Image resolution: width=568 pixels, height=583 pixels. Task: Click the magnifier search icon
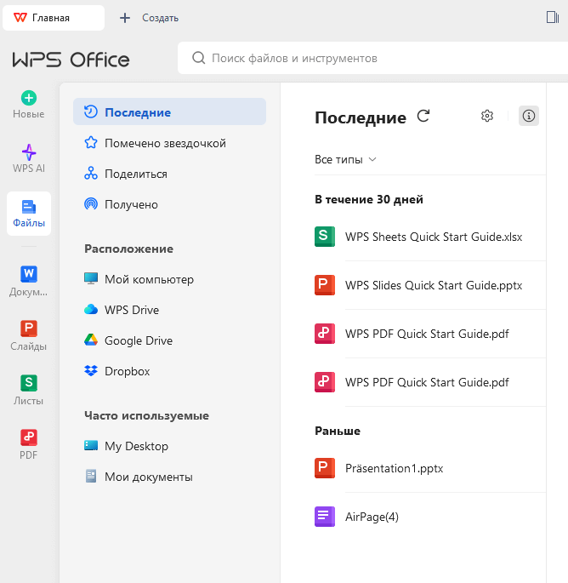(198, 58)
